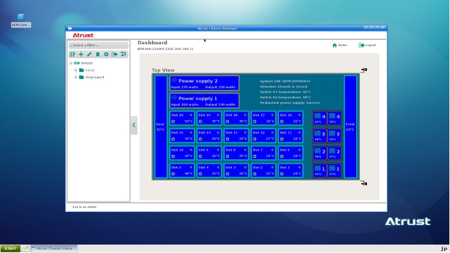The width and height of the screenshot is (450, 253).
Task: Select Power supply 2 panel
Action: [x=204, y=83]
